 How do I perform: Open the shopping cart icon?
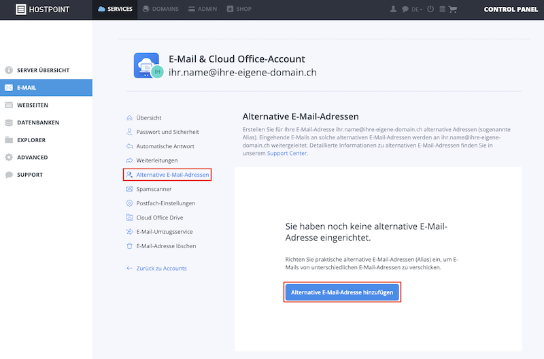coord(453,10)
